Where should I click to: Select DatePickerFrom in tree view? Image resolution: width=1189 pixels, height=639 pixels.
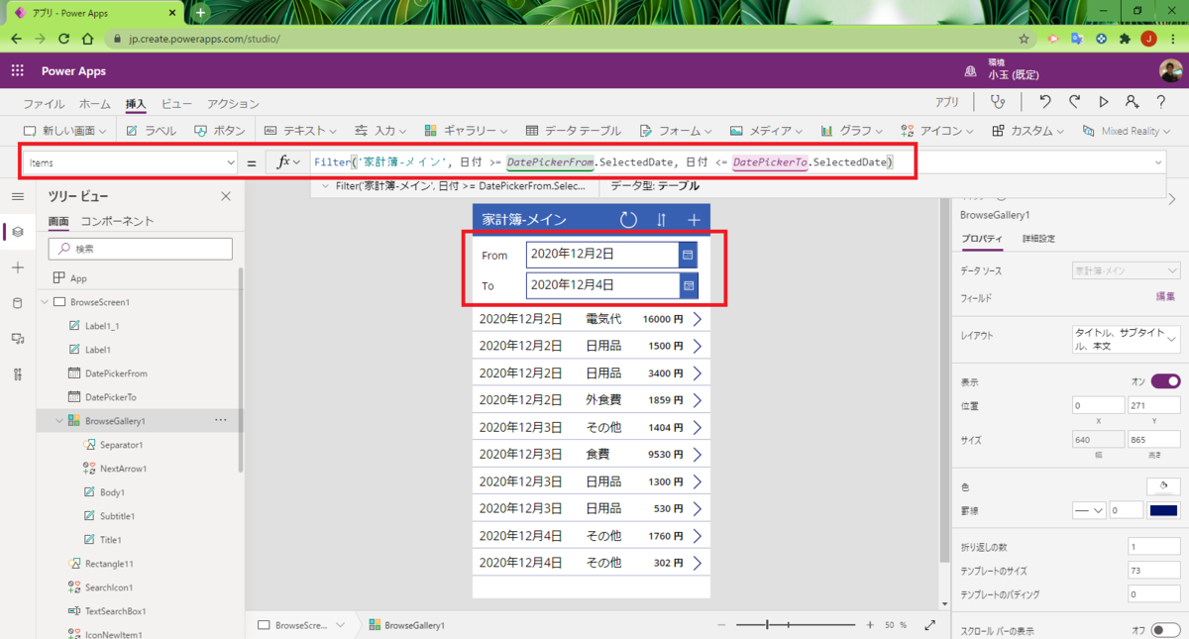116,373
